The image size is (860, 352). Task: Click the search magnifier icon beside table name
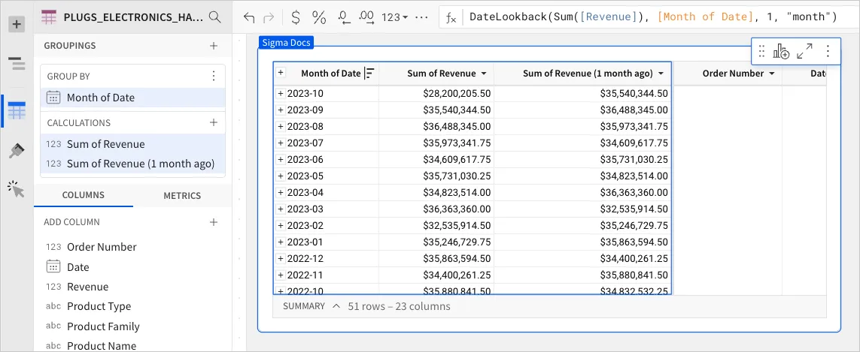215,17
